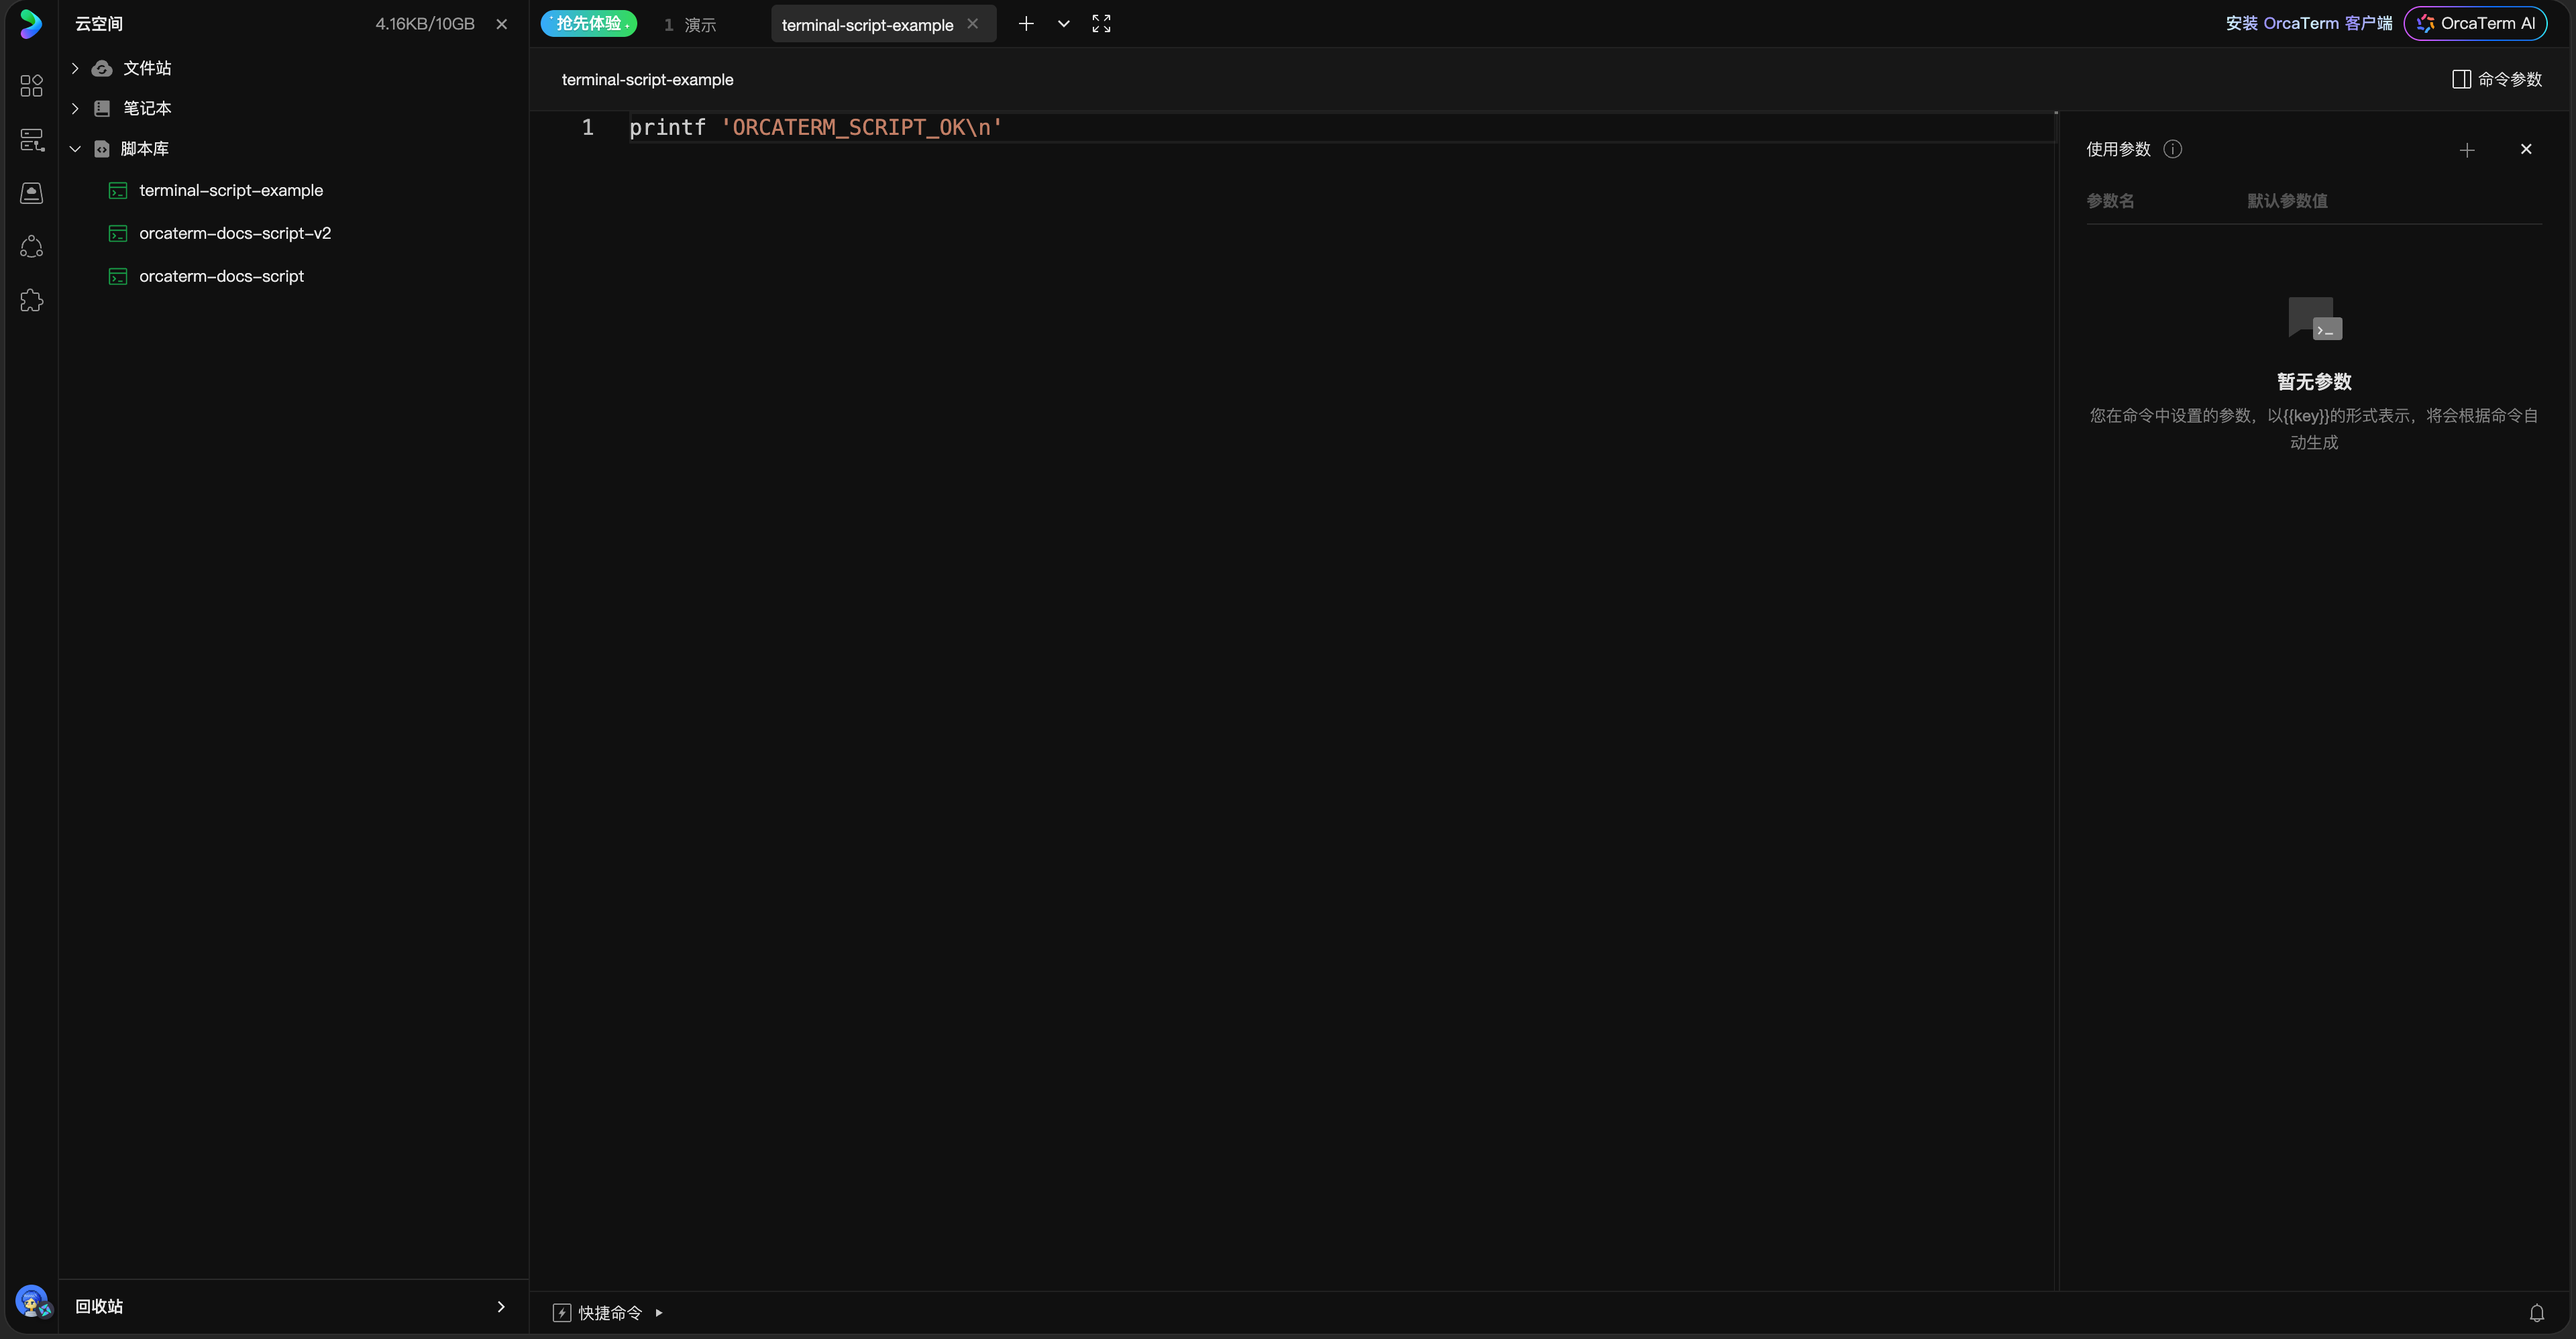Enter fullscreen with the expand icon
Screen dimensions: 2576x1339
pos(1101,24)
